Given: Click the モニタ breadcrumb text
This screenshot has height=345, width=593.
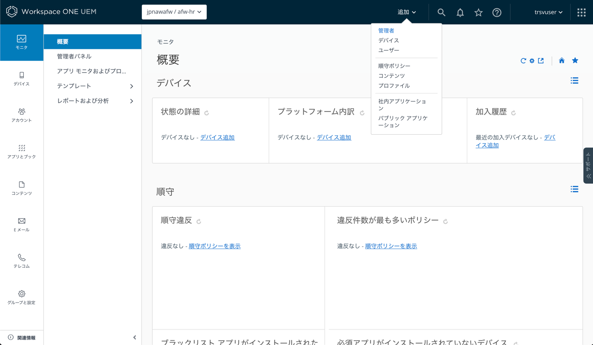Looking at the screenshot, I should pyautogui.click(x=166, y=42).
